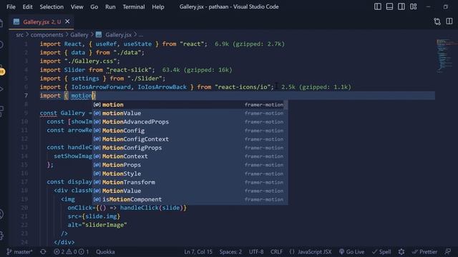Open the Help menu
The width and height of the screenshot is (458, 257).
[x=157, y=6]
